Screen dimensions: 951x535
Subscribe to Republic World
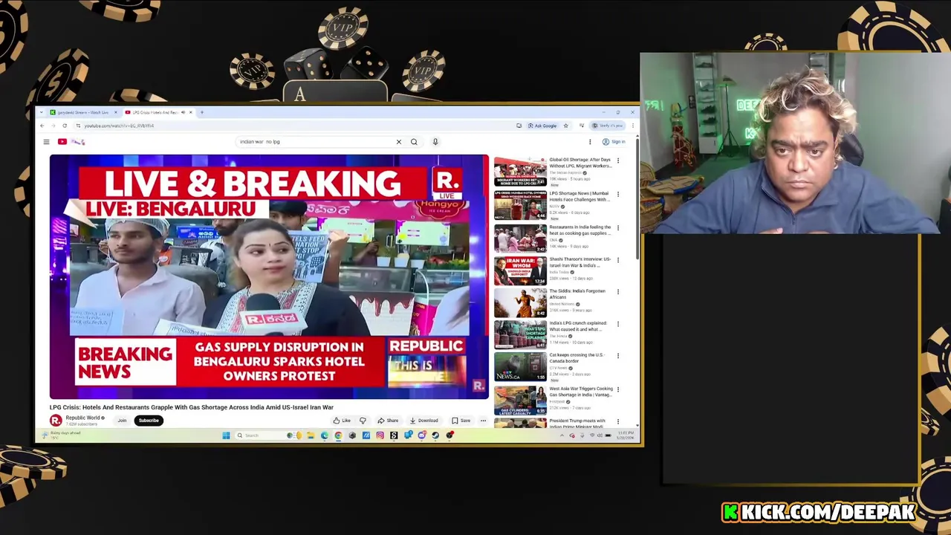(x=149, y=421)
